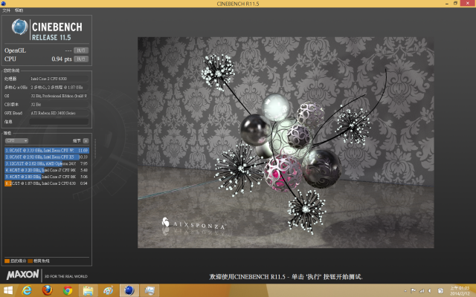Expand ranking details with arrow button
The image size is (476, 297).
[86, 140]
